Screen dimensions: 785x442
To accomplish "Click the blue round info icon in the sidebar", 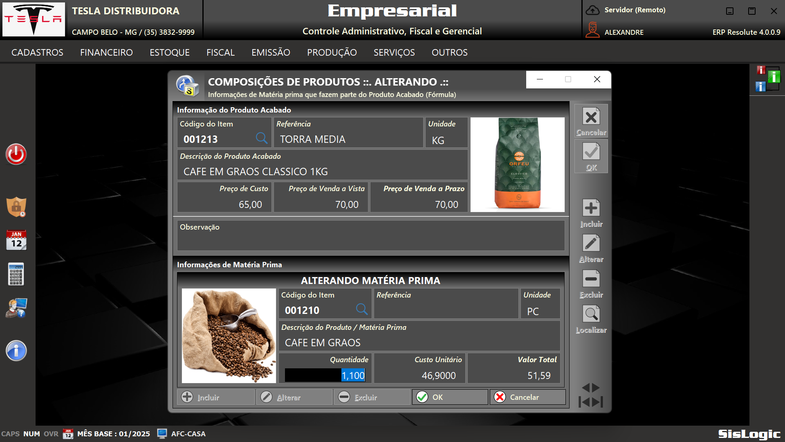I will tap(16, 351).
